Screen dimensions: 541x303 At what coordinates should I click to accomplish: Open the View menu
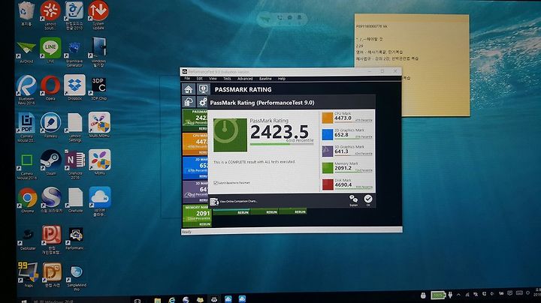213,79
